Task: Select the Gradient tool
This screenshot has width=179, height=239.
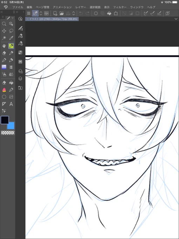Action: (4, 67)
